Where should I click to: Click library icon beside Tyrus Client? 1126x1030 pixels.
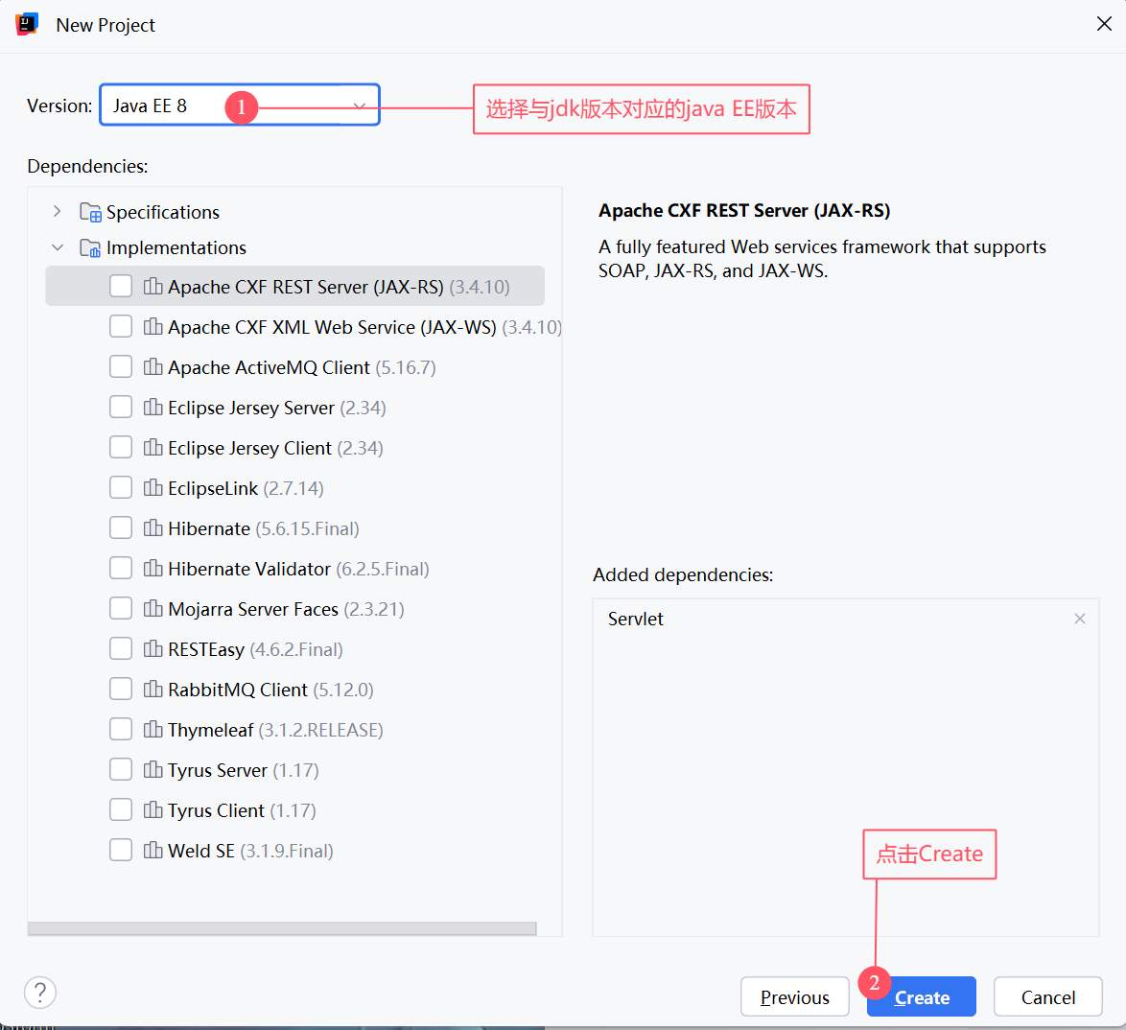coord(152,808)
